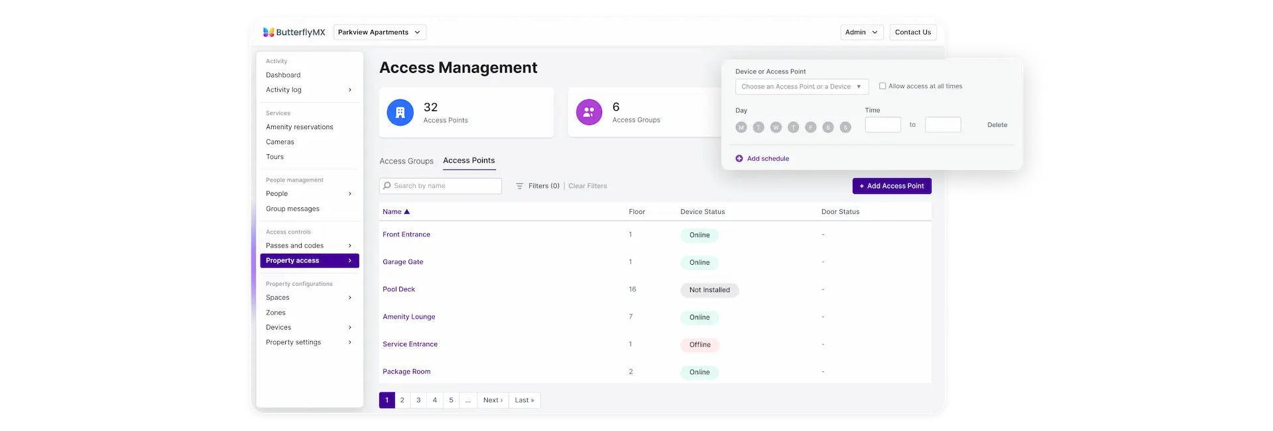Open the Front Entrance access point
The width and height of the screenshot is (1273, 431).
[x=406, y=234]
